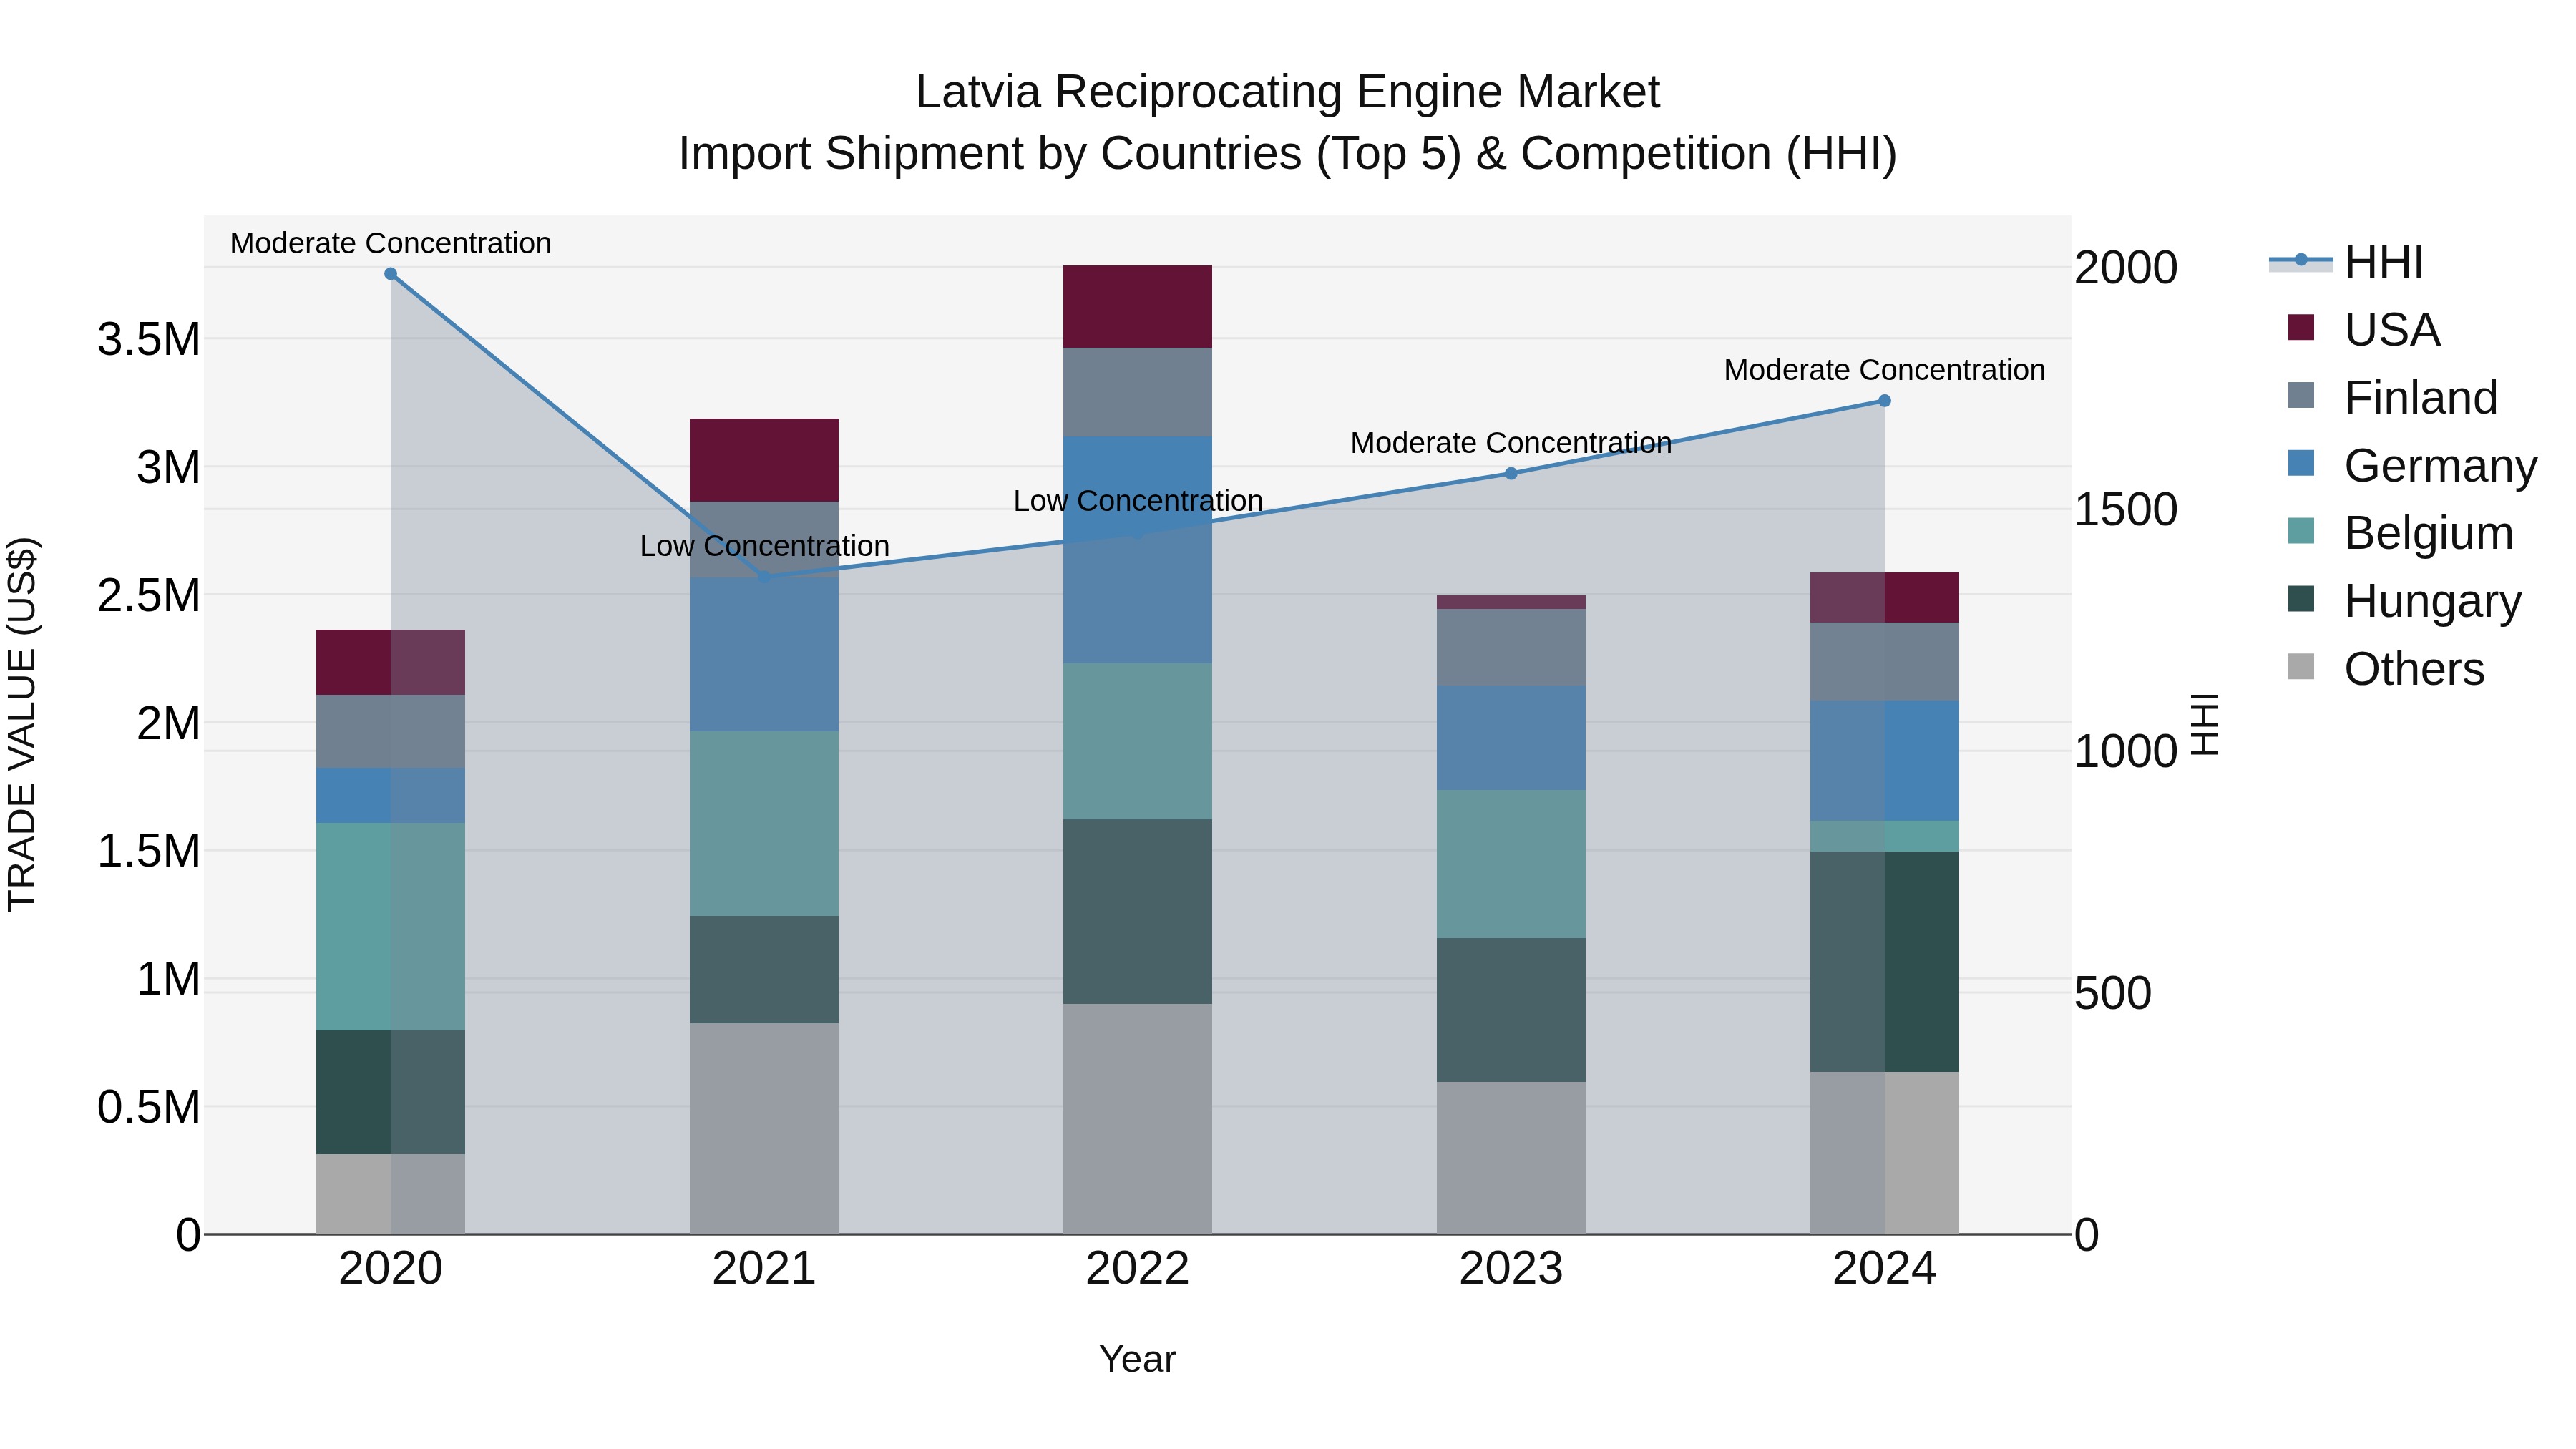Click the 'Low Concentration' annotation at 2021
The image size is (2576, 1449).
click(764, 546)
